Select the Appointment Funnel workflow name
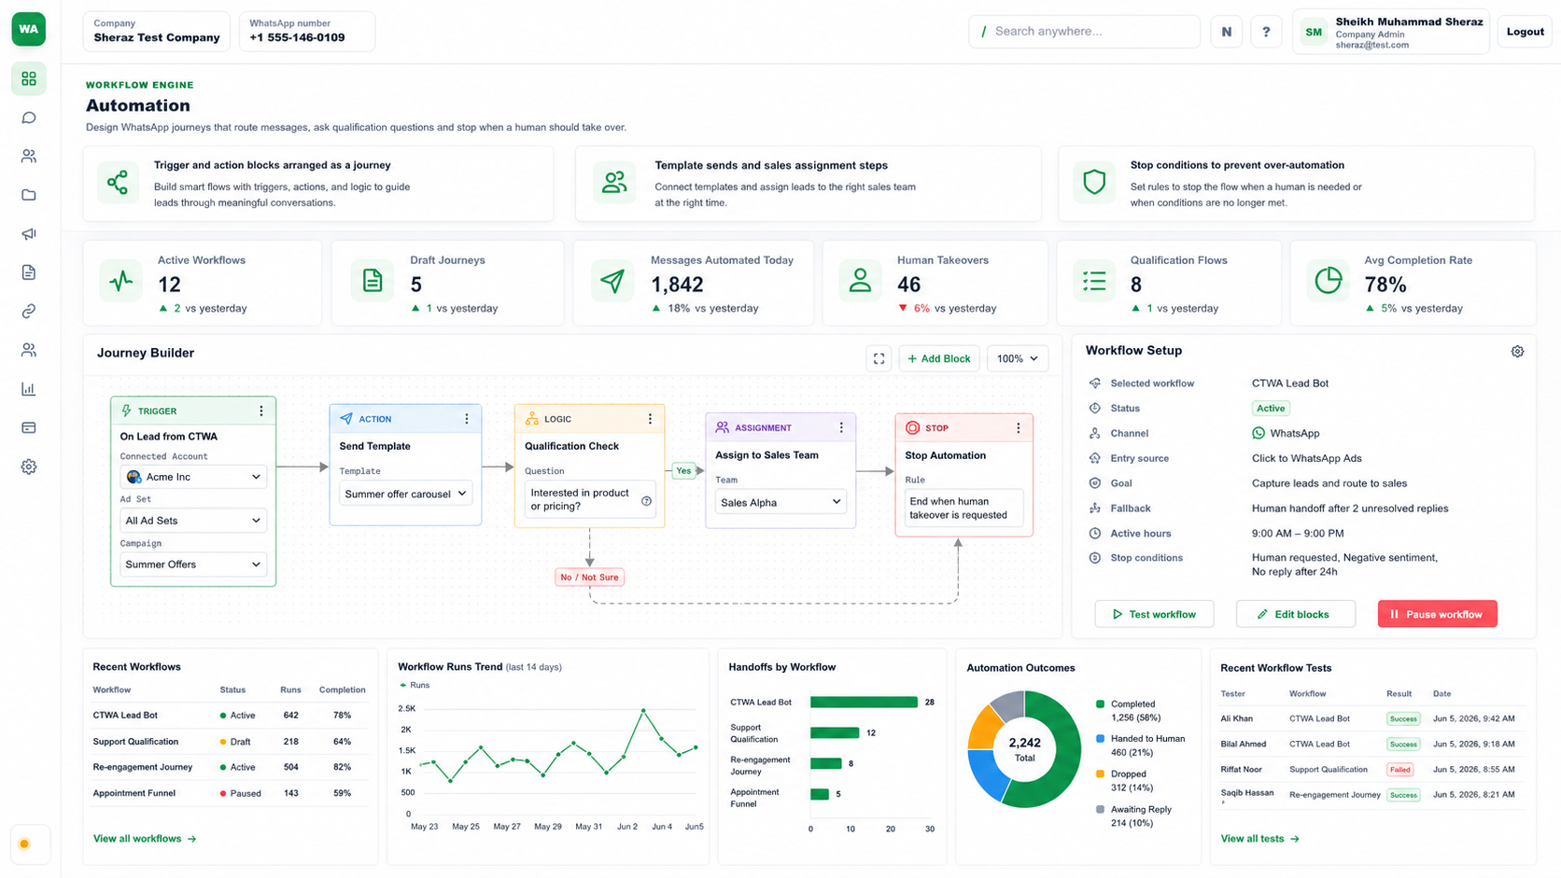Screen dimensions: 1561x878 [134, 793]
